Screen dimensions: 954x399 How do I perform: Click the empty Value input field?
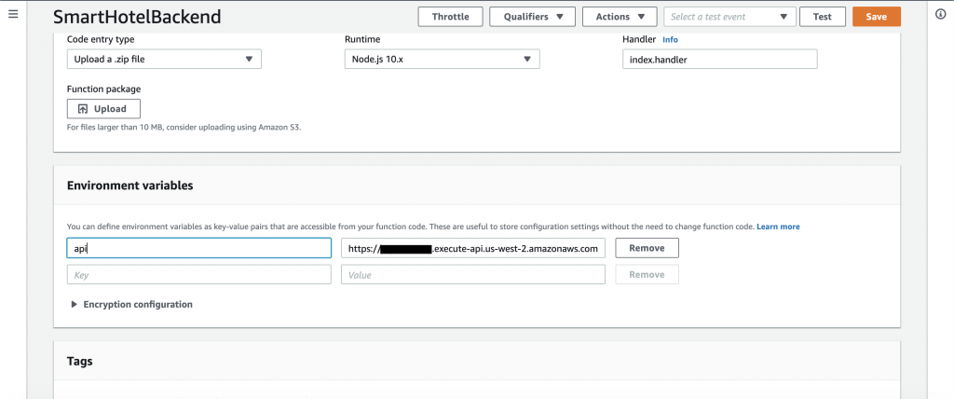(x=473, y=275)
